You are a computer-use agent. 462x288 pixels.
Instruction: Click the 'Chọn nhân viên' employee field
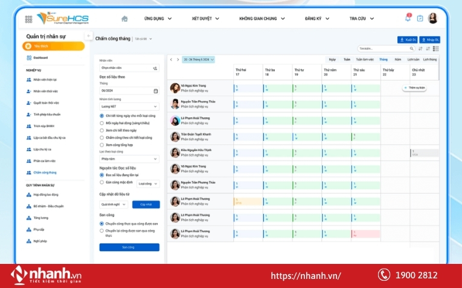pos(129,68)
